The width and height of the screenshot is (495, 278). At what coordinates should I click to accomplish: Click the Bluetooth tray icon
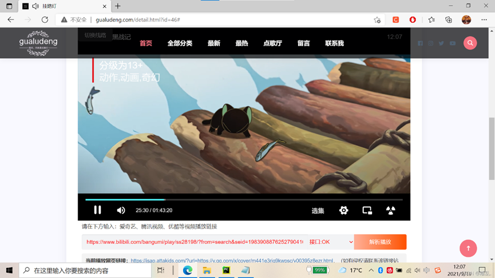381,270
